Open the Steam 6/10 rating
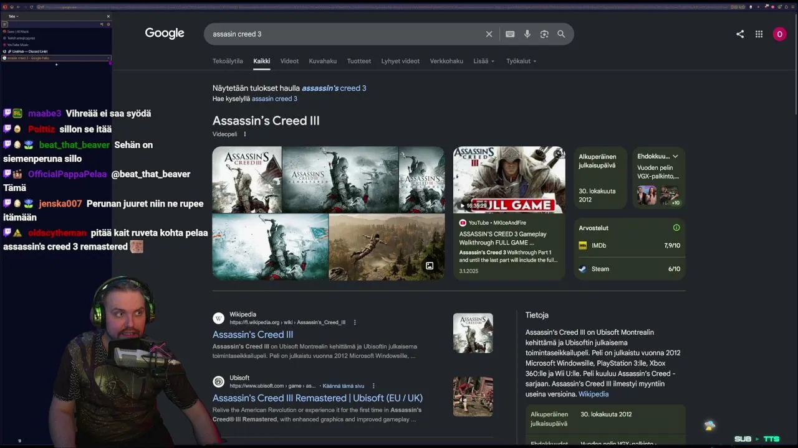The width and height of the screenshot is (798, 448). [630, 269]
